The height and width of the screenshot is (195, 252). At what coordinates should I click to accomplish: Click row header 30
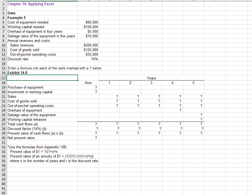pyautogui.click(x=4, y=138)
